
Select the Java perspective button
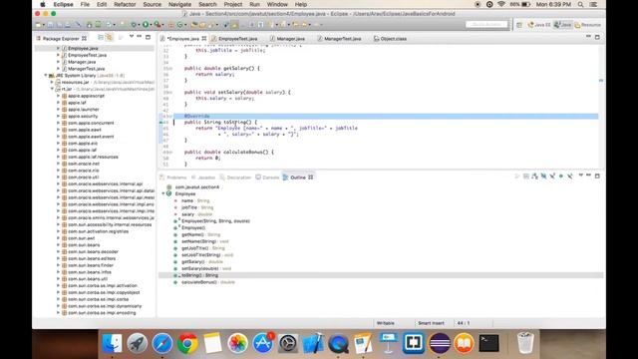pos(562,25)
